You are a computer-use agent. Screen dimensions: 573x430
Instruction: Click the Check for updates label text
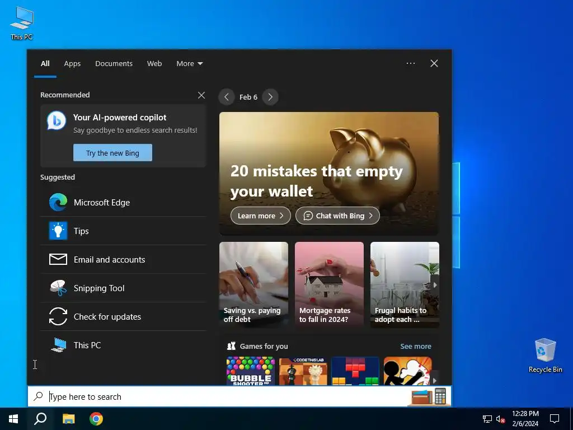pyautogui.click(x=107, y=317)
